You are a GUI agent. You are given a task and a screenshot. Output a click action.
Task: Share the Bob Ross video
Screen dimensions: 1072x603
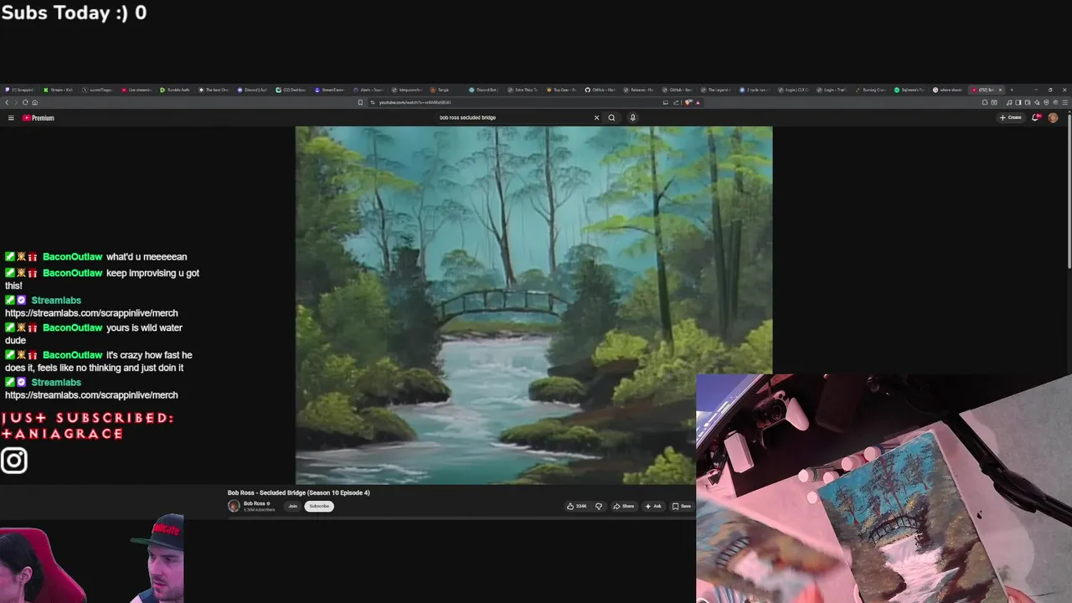[x=623, y=506]
